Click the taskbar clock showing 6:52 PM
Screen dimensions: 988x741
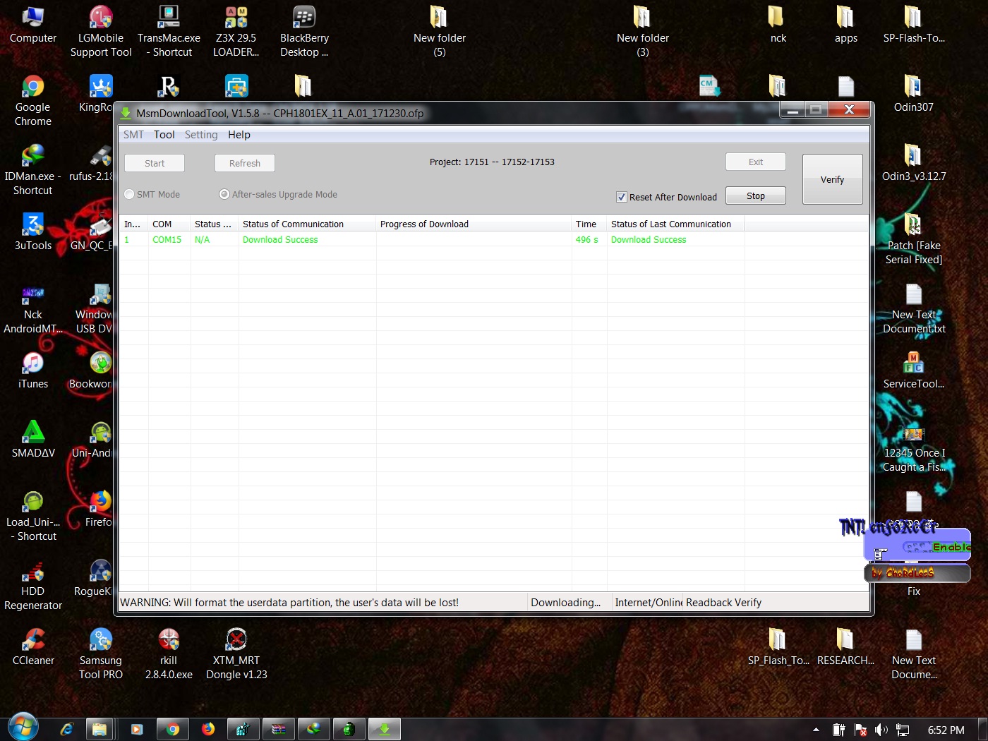coord(946,730)
